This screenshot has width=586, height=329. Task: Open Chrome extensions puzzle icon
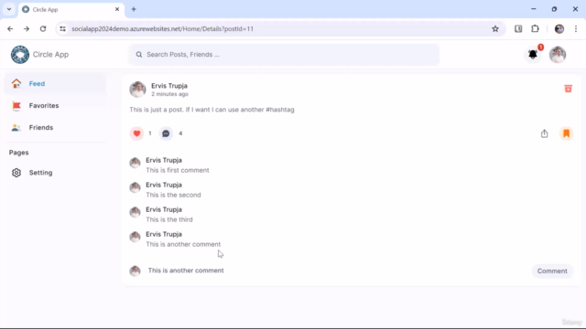click(535, 28)
